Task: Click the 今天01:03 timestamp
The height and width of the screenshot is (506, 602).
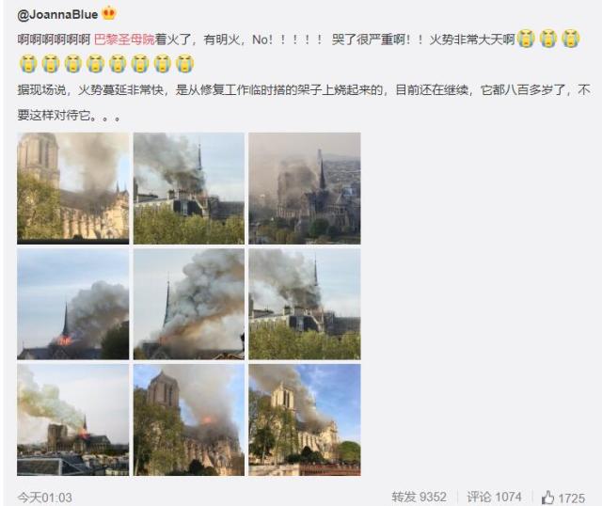Action: pyautogui.click(x=44, y=498)
